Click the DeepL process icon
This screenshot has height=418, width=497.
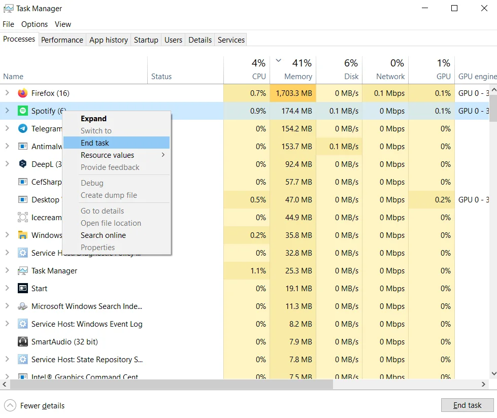22,164
